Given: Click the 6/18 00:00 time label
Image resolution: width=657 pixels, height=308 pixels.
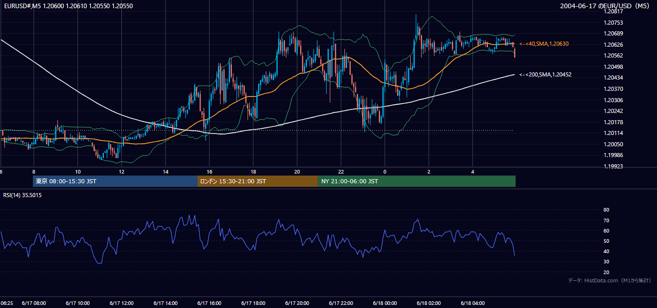Looking at the screenshot, I should (x=385, y=303).
